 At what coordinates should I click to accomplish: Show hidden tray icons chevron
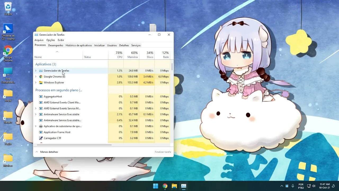pos(282,186)
